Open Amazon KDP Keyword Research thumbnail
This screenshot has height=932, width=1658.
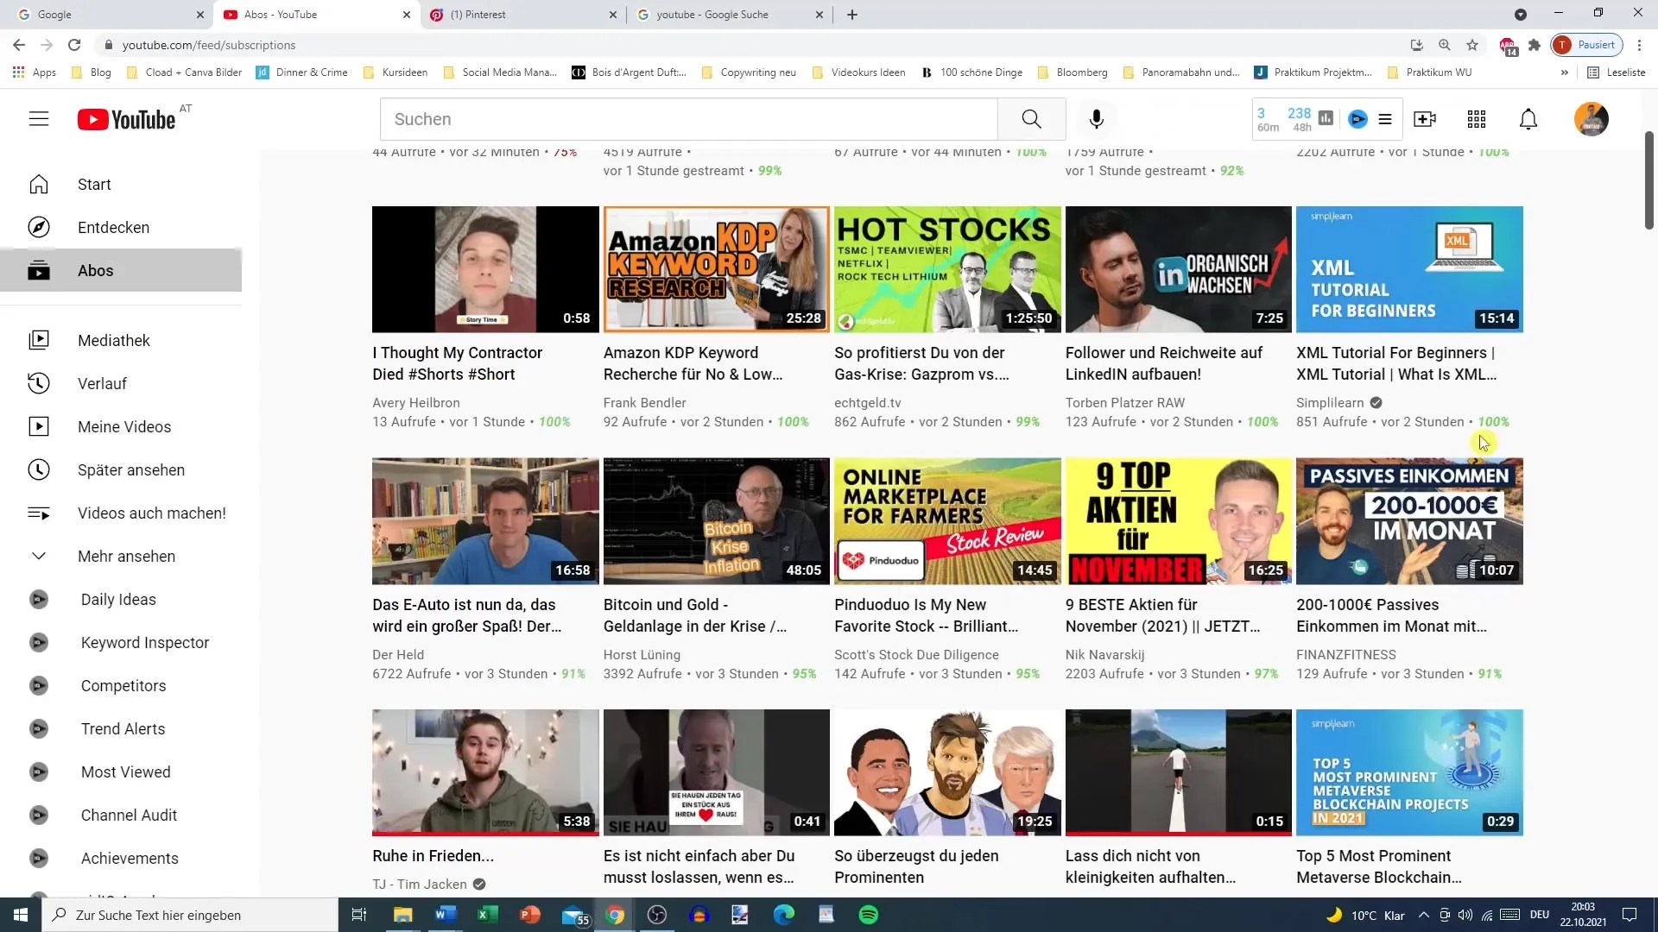tap(716, 269)
